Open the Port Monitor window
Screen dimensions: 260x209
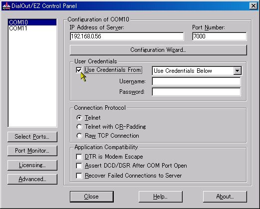[x=32, y=151]
